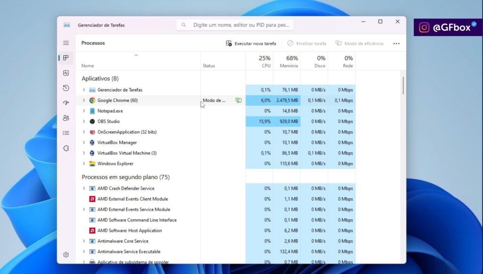Screen dimensions: 483x274
Task: Open the hamburger navigation menu
Action: (x=66, y=43)
